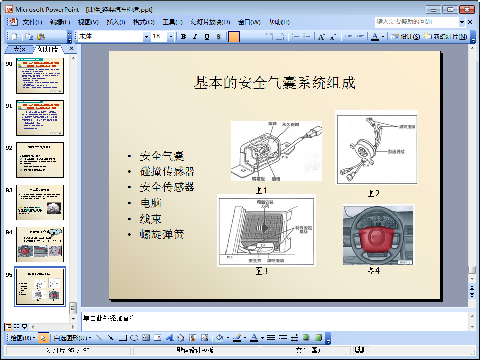The height and width of the screenshot is (360, 480).
Task: Insert a diagram or organization chart
Action: pos(181,338)
